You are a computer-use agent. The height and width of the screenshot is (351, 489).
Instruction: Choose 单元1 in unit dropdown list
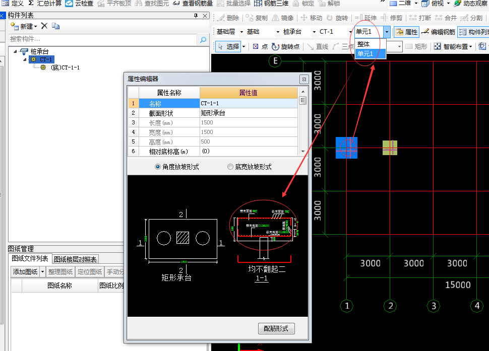[371, 54]
